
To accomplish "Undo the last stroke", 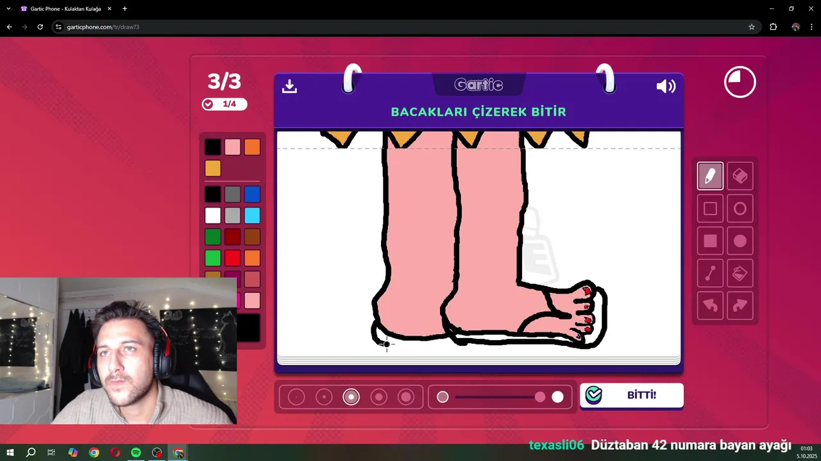I will click(x=710, y=305).
